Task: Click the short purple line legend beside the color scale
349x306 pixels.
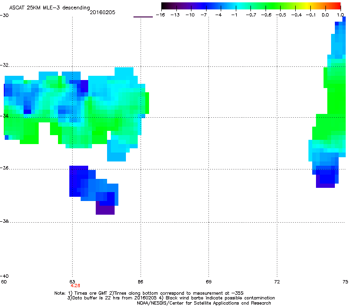Action: pyautogui.click(x=143, y=17)
